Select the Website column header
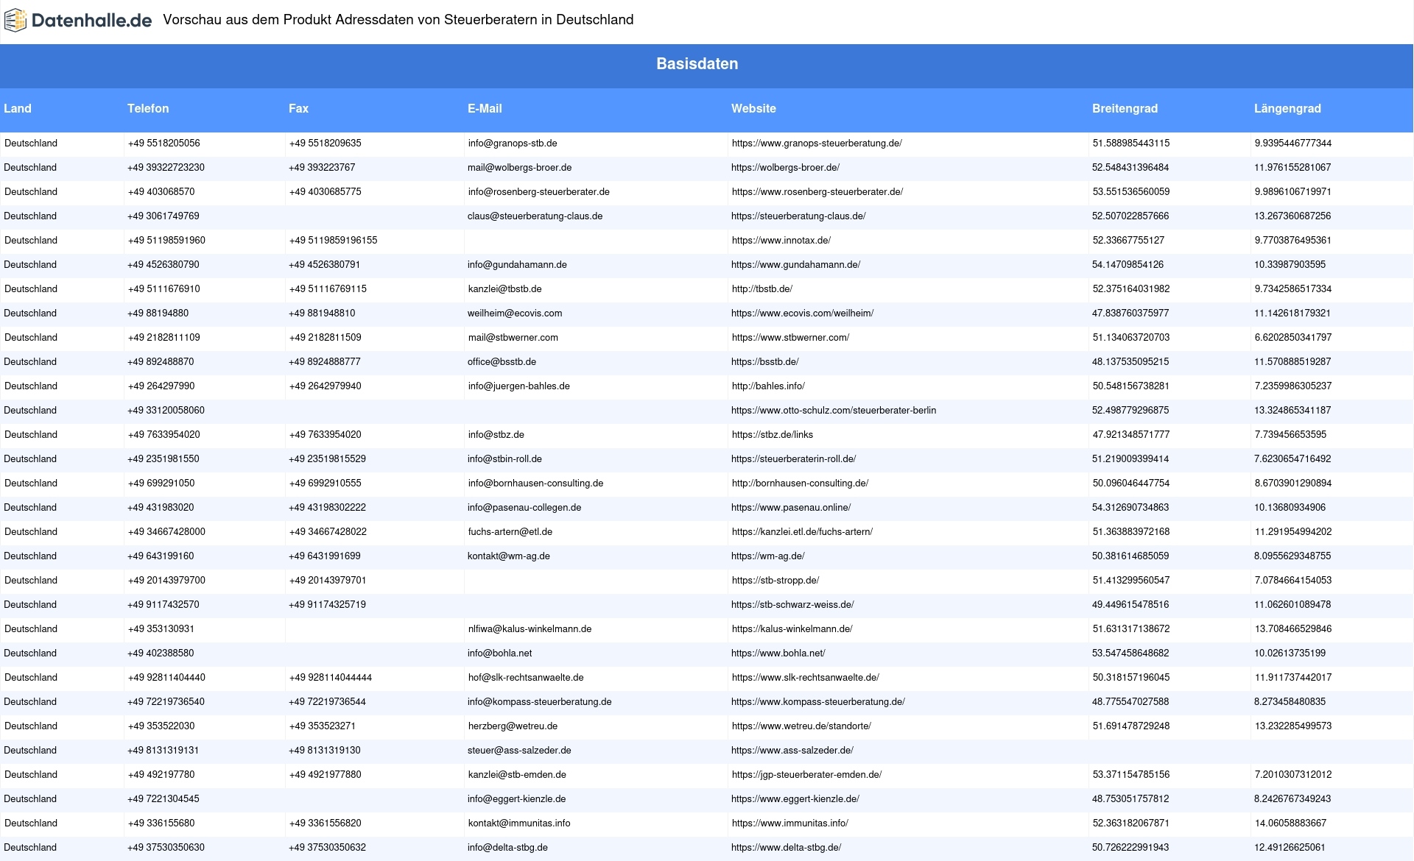1414x861 pixels. [753, 108]
